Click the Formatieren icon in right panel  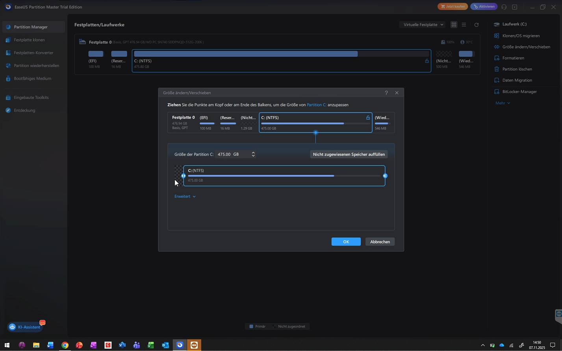coord(497,58)
